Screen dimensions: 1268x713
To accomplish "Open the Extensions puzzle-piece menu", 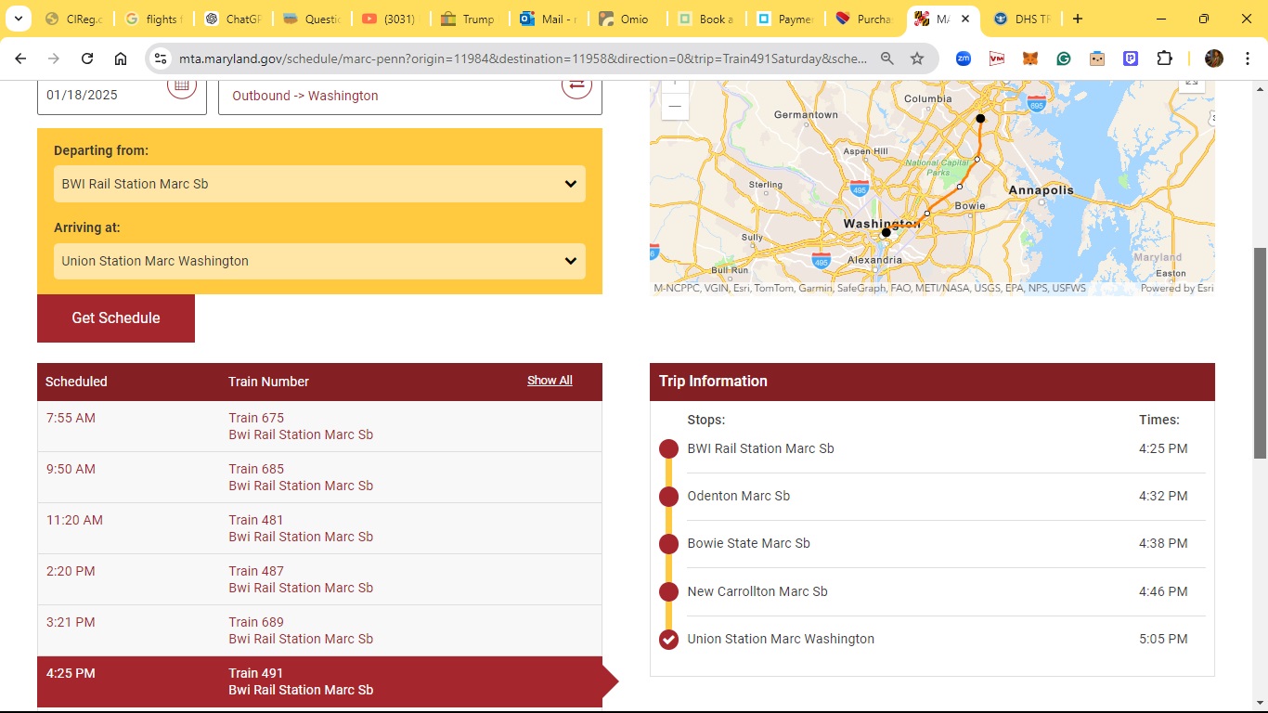I will pyautogui.click(x=1164, y=58).
